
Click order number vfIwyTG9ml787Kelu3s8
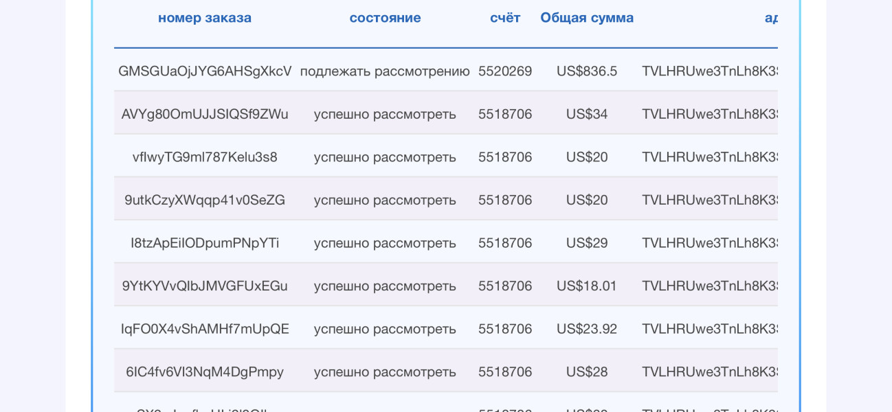tap(205, 157)
